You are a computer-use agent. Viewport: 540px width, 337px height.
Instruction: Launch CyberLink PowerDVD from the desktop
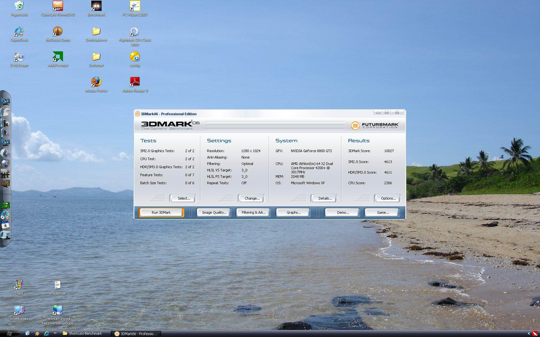tap(58, 8)
